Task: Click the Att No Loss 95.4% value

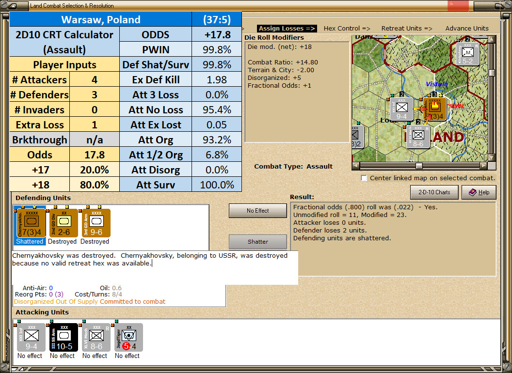Action: (x=217, y=109)
